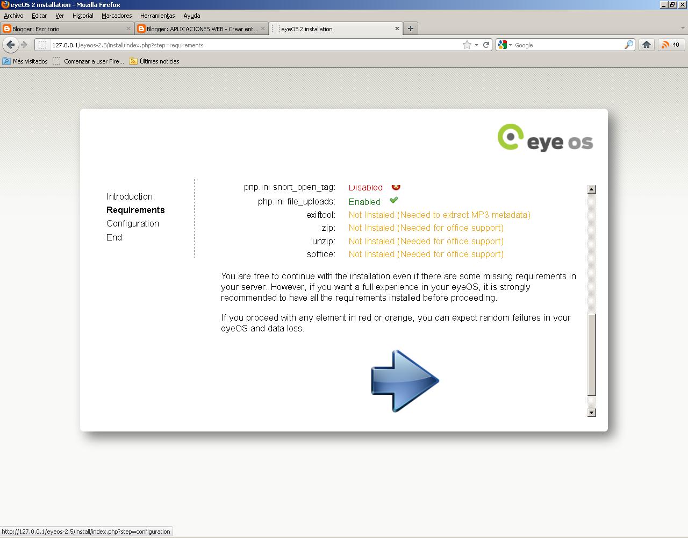Go back with the browser back arrow
Image resolution: width=688 pixels, height=538 pixels.
point(10,45)
